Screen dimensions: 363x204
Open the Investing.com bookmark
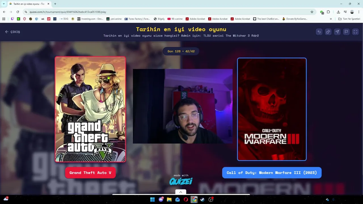pos(90,19)
